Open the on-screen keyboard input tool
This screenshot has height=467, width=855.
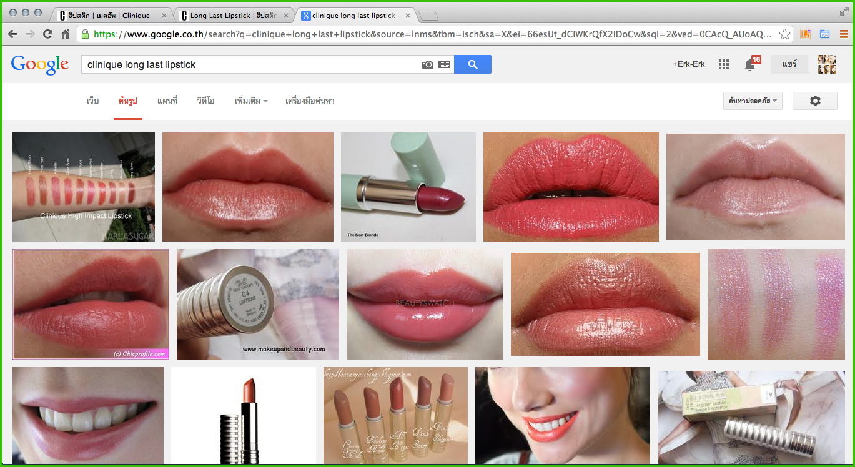(444, 64)
